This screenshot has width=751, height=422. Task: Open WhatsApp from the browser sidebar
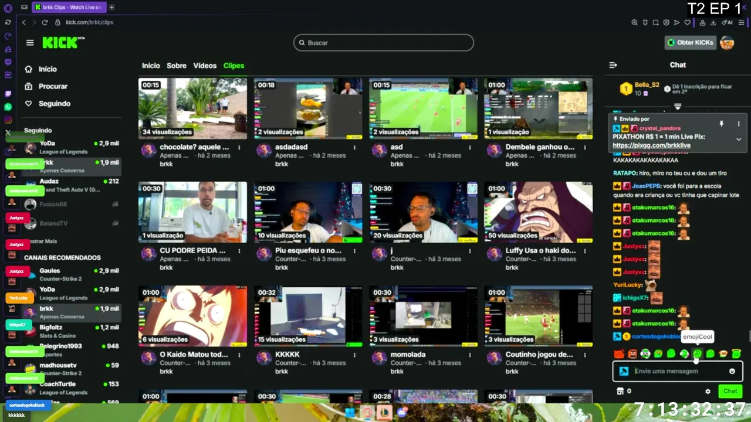point(8,107)
